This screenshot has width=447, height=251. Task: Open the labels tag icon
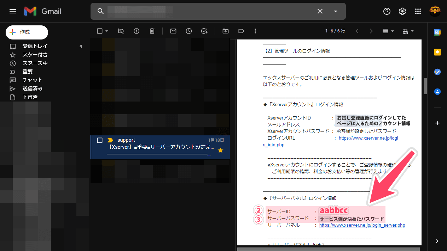click(241, 31)
